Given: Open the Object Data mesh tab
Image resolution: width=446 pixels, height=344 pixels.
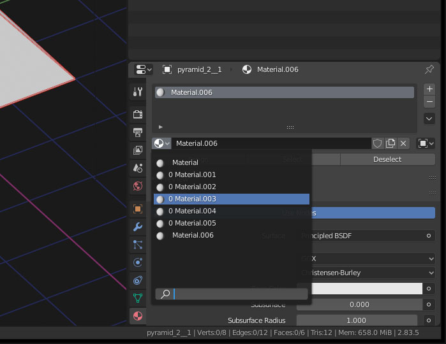Looking at the screenshot, I should [138, 298].
